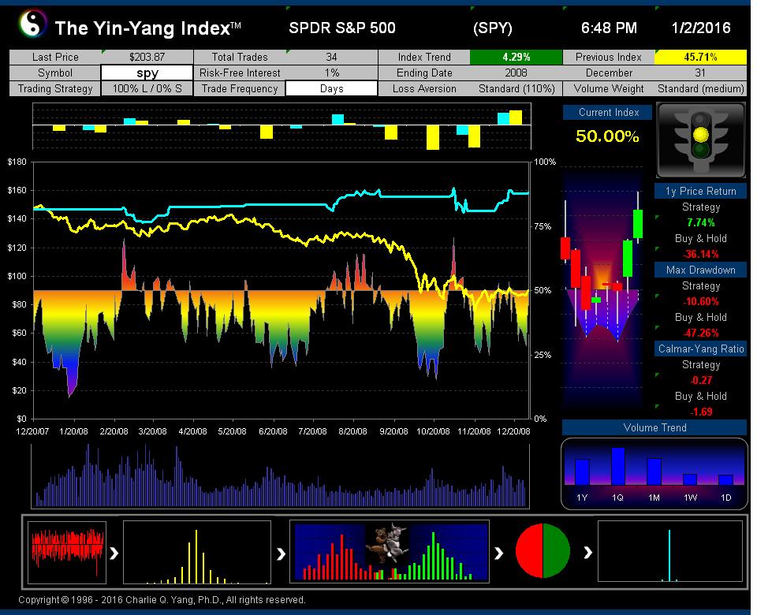757x615 pixels.
Task: Click the Ending Date year 2008
Action: [x=516, y=73]
